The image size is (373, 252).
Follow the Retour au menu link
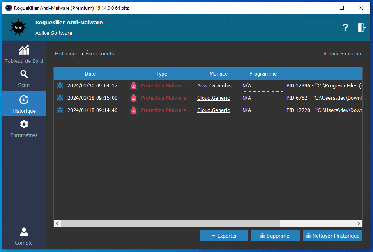click(x=342, y=54)
